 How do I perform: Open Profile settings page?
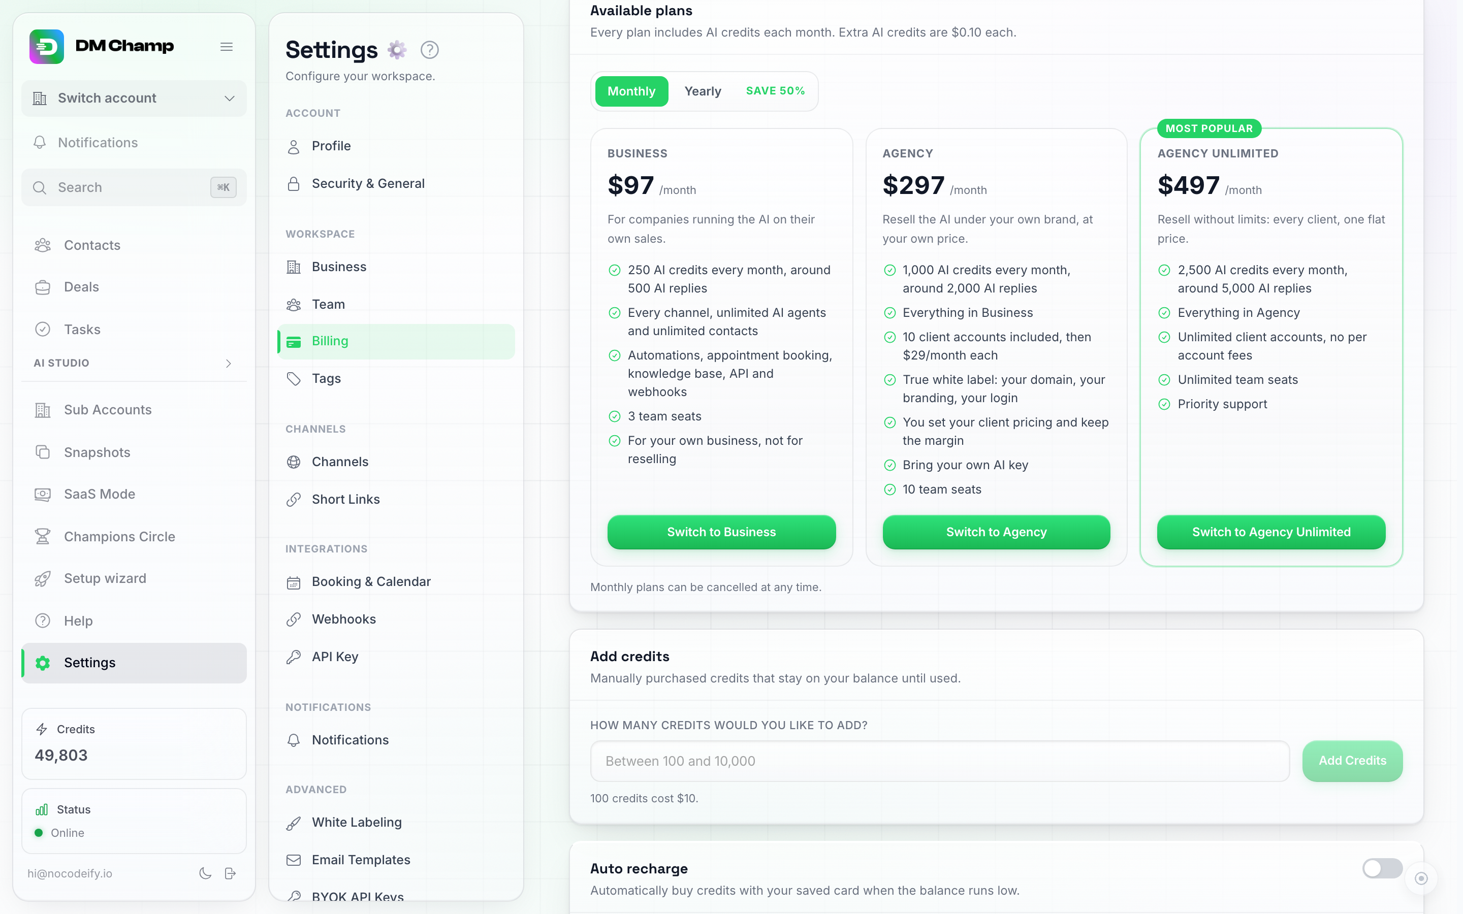[396, 146]
